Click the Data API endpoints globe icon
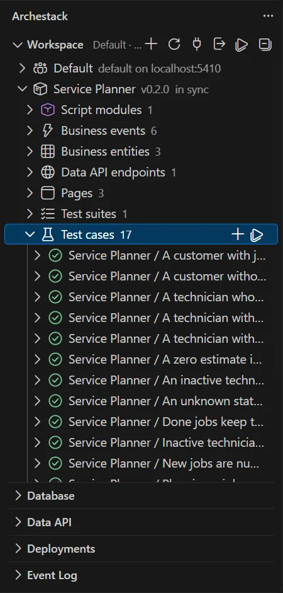The width and height of the screenshot is (283, 593). (x=48, y=173)
